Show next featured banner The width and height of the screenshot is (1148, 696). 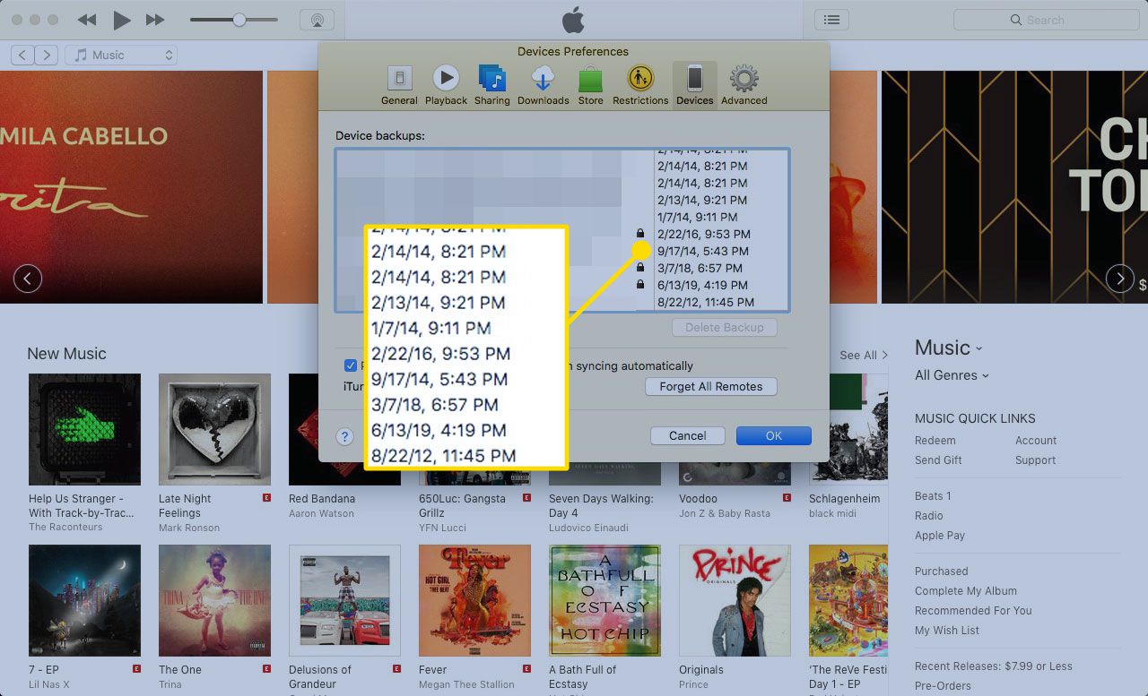pos(1120,279)
